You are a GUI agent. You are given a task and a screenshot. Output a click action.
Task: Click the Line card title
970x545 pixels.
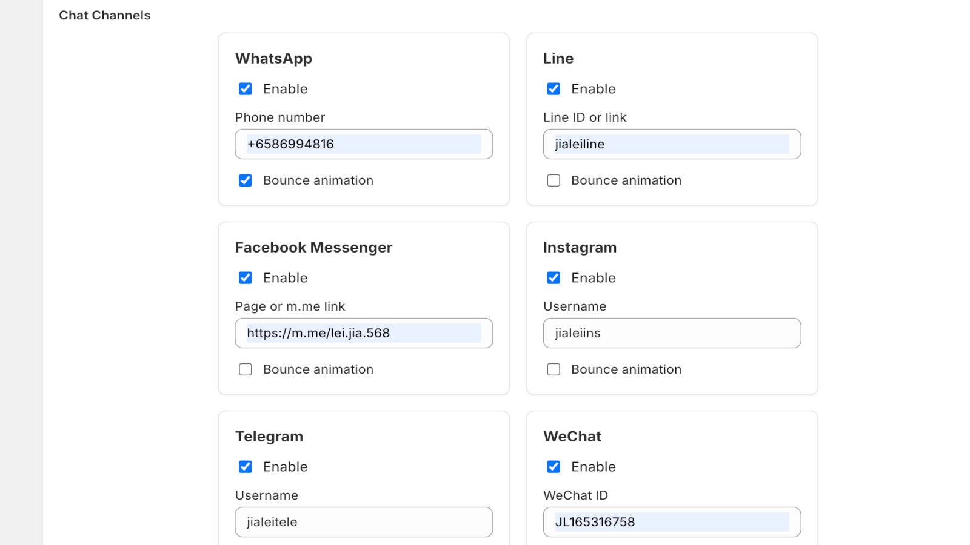558,59
